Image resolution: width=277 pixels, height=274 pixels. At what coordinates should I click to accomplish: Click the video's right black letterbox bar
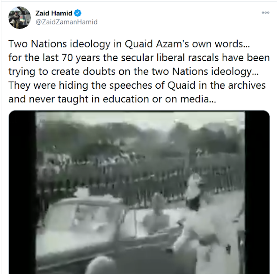click(x=257, y=192)
